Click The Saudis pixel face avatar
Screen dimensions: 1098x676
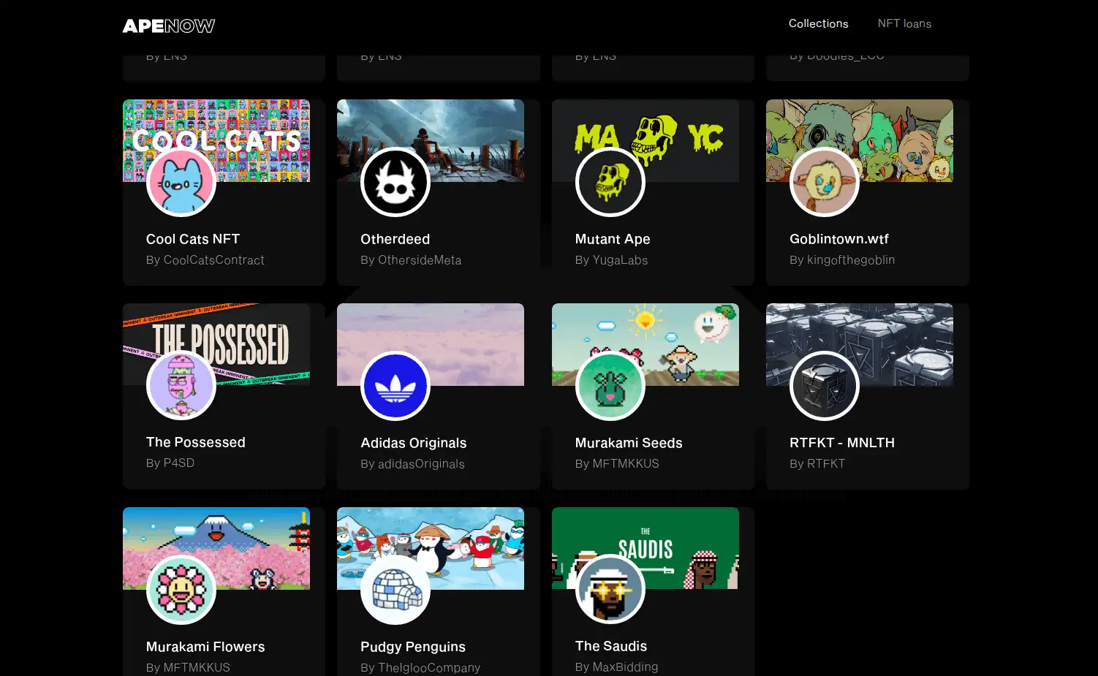(x=610, y=589)
